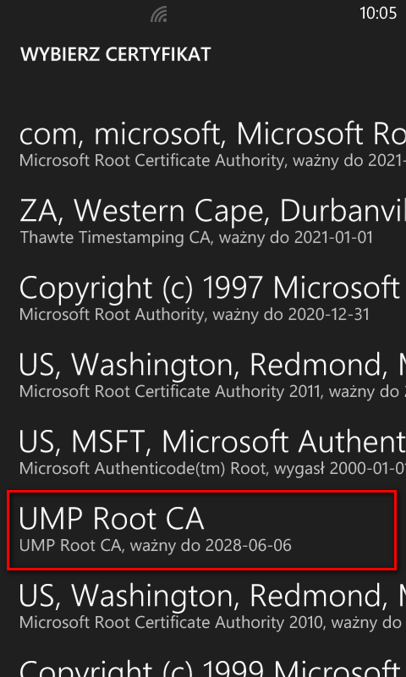Choose the Microsoft Root Certificate Authority 2010 subtitle
This screenshot has height=677, width=406.
pos(212,622)
